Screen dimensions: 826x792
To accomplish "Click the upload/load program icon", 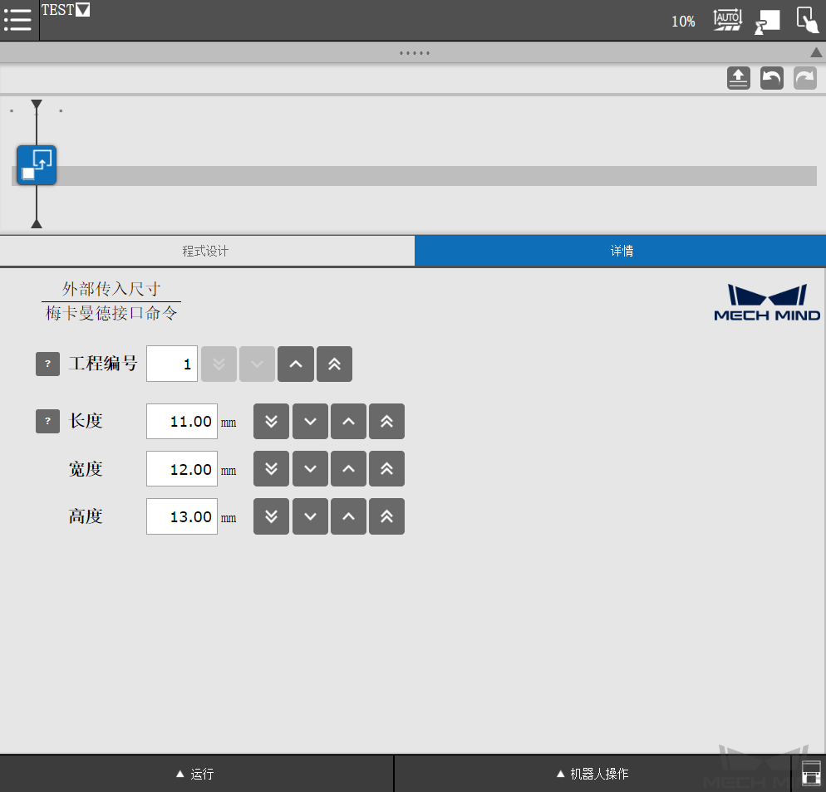I will tap(738, 77).
